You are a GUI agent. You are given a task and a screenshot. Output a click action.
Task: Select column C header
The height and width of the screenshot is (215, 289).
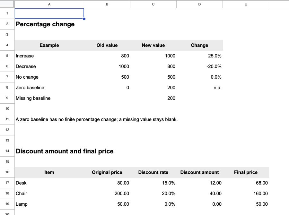coord(153,4)
